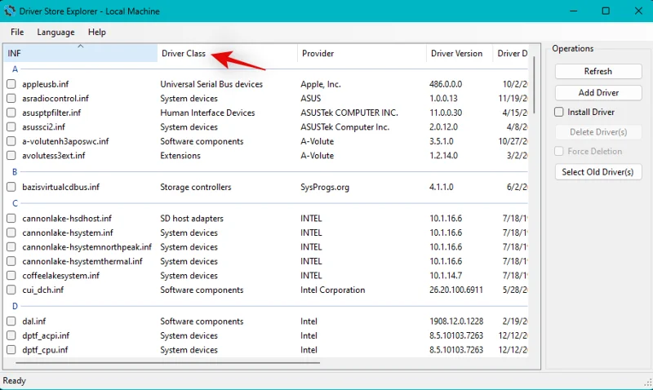
Task: Check the a-volutenh3aposwc.inf checkbox
Action: click(x=11, y=141)
